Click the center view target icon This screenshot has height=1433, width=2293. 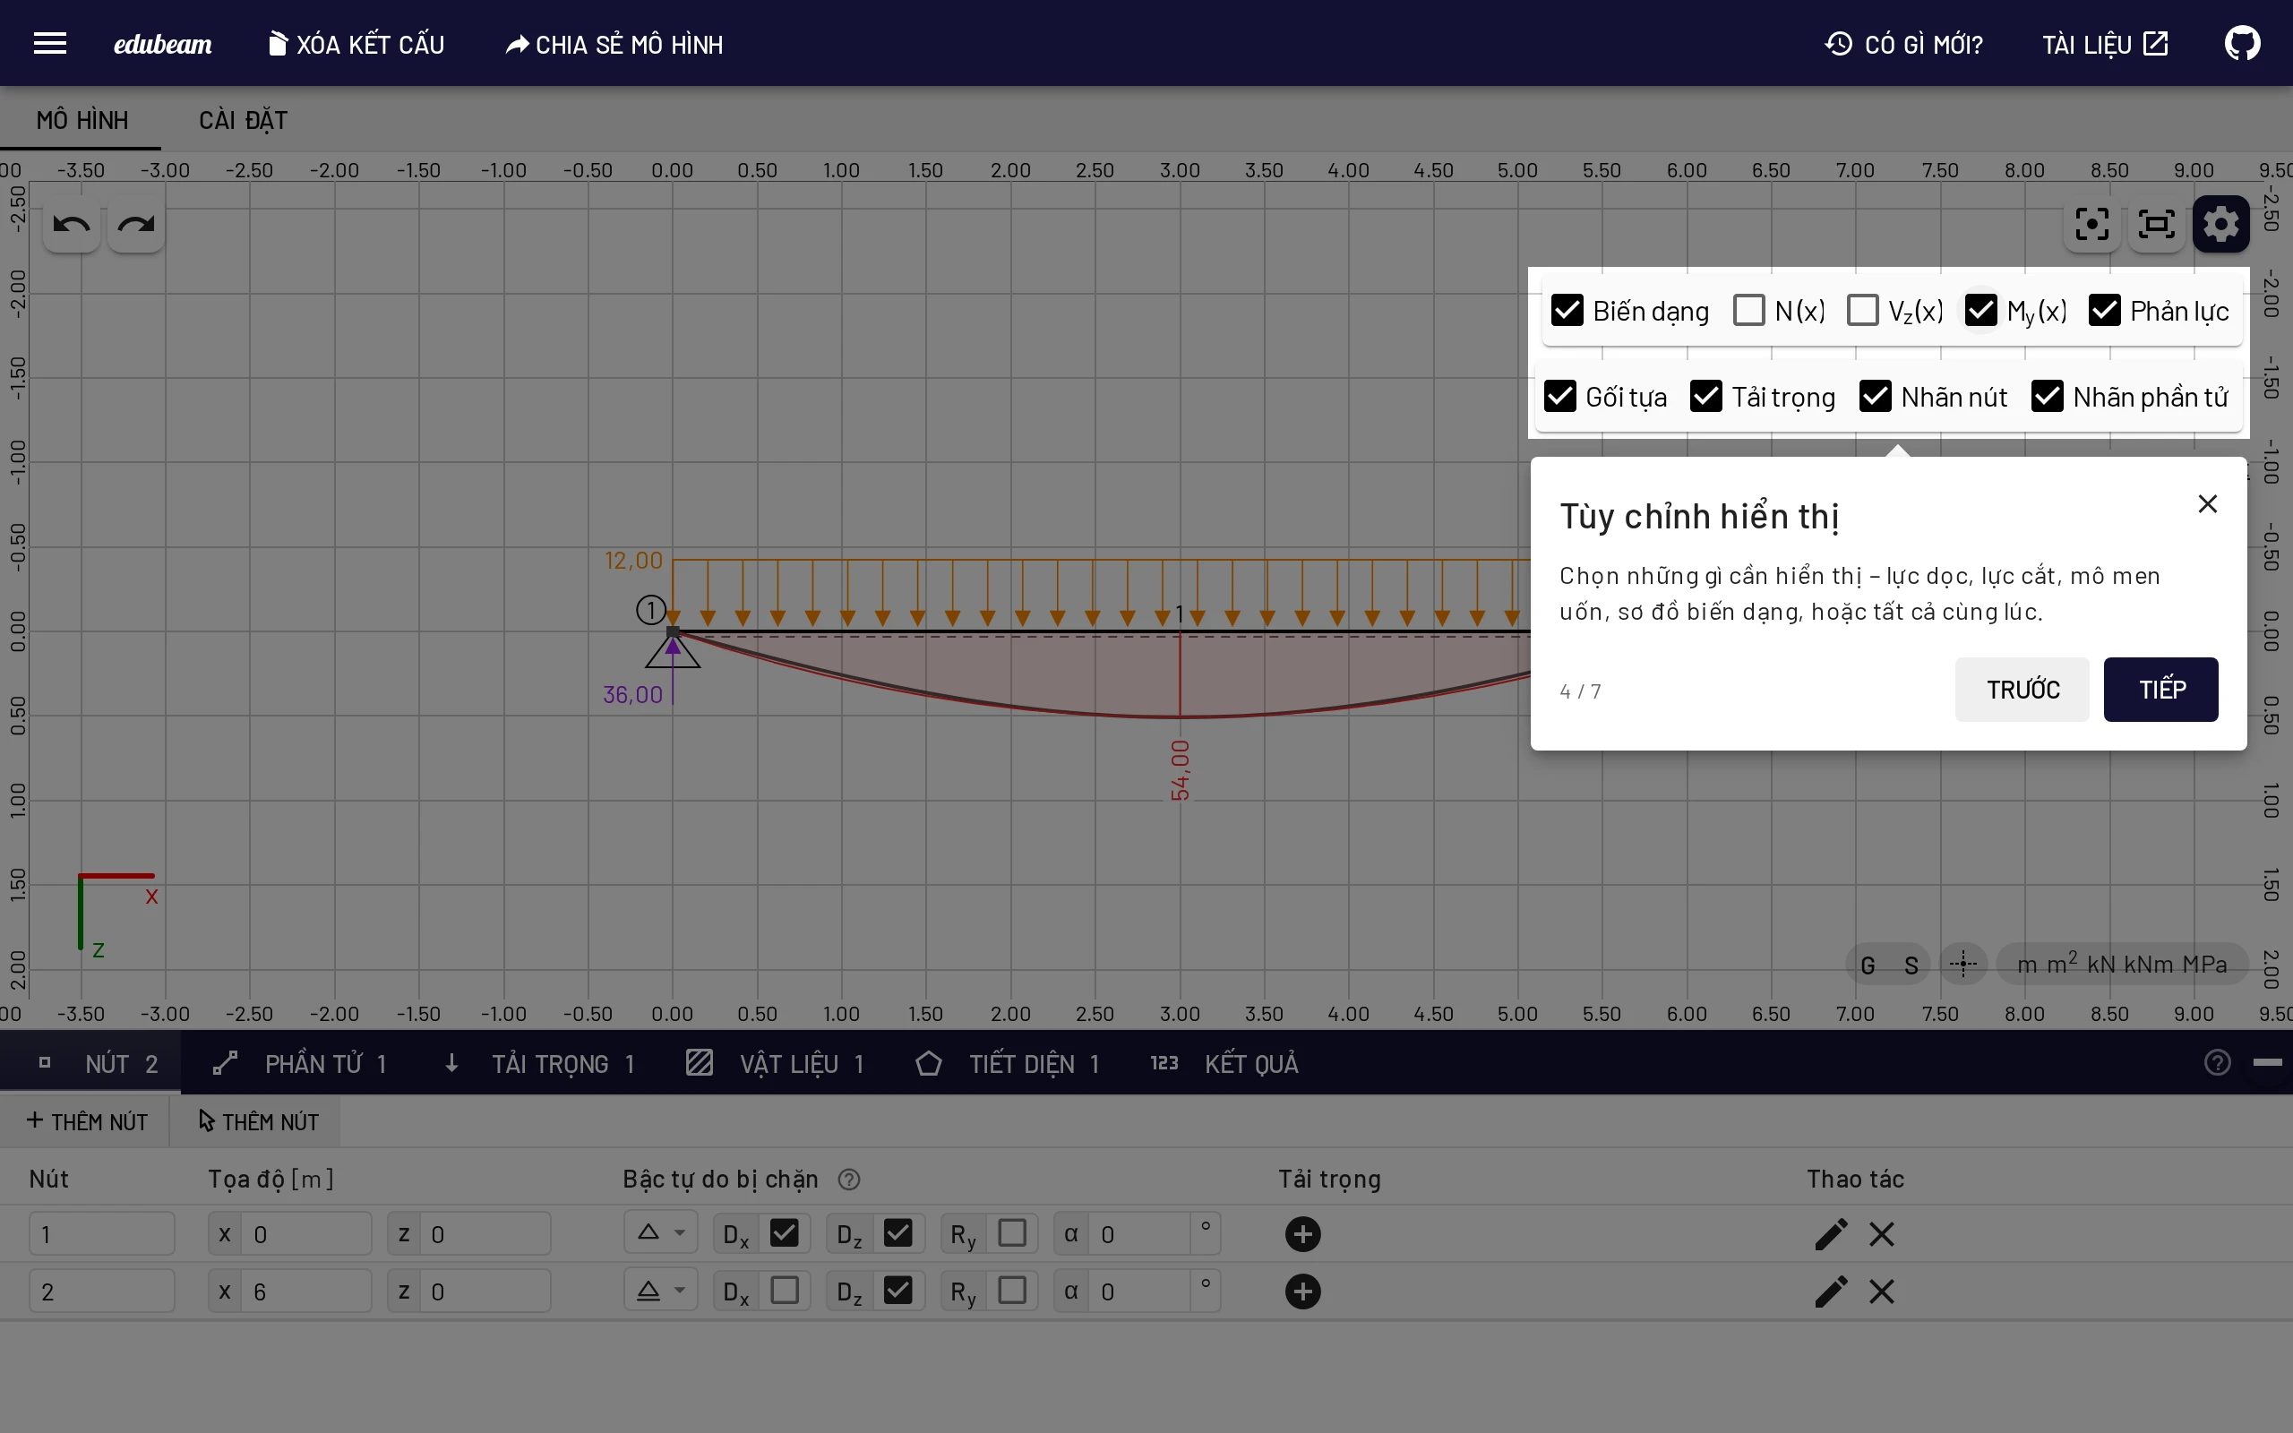2091,225
